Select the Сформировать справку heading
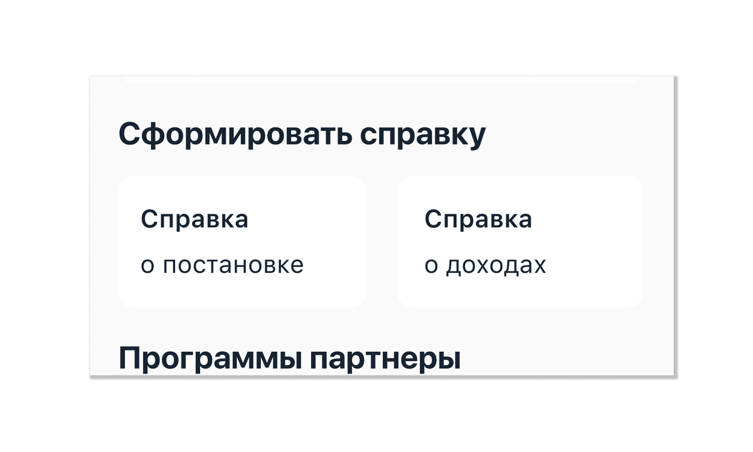The width and height of the screenshot is (753, 452). pyautogui.click(x=303, y=132)
